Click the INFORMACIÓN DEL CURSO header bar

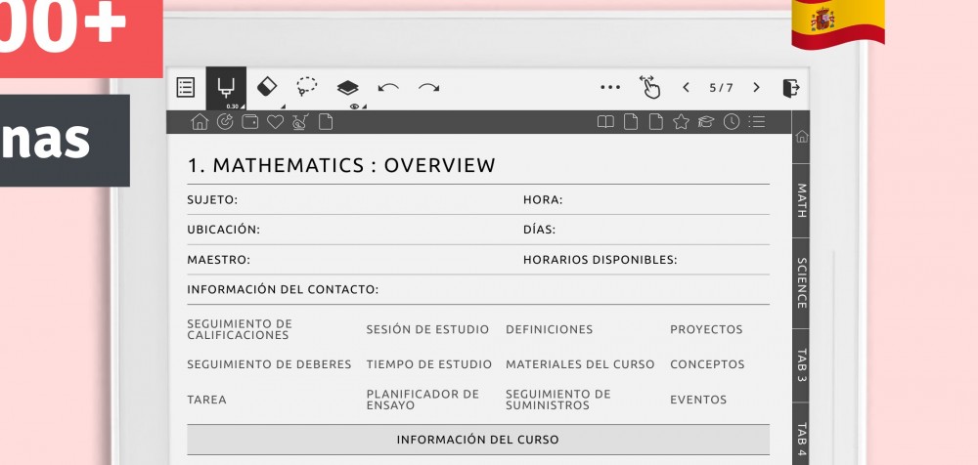pyautogui.click(x=477, y=440)
